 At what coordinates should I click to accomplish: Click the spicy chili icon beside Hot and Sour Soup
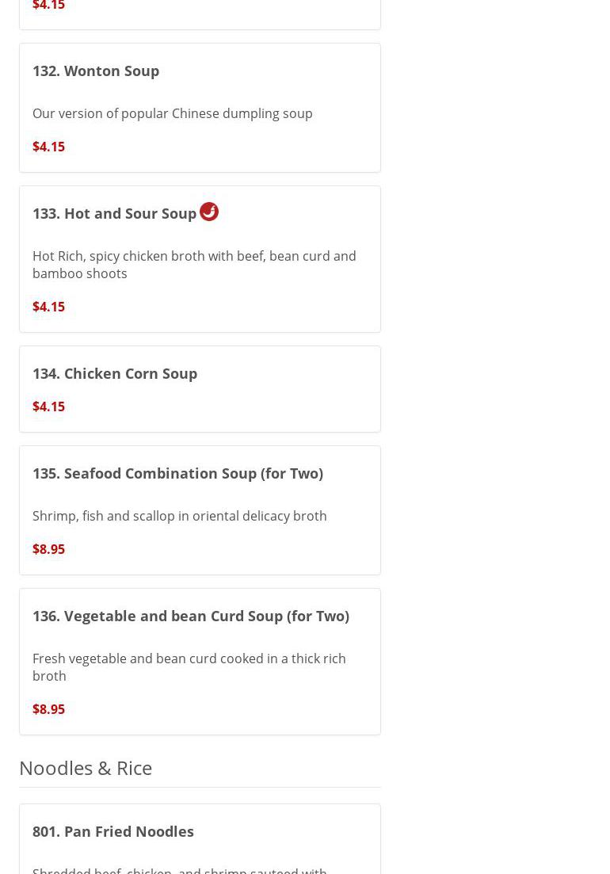(x=209, y=212)
